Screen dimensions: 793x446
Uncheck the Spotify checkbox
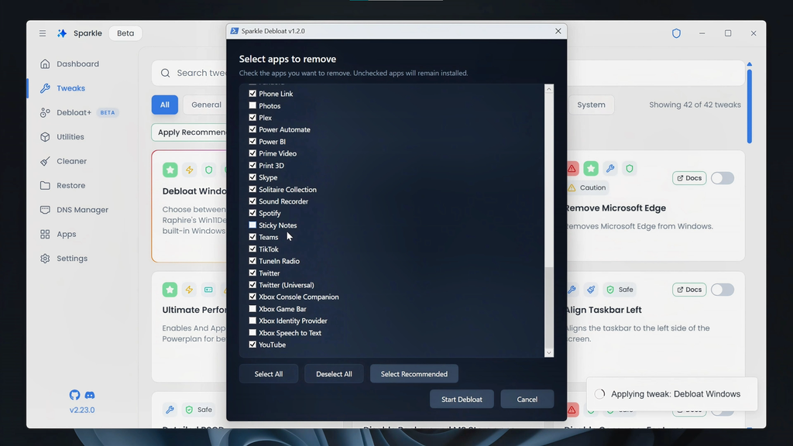pyautogui.click(x=252, y=213)
